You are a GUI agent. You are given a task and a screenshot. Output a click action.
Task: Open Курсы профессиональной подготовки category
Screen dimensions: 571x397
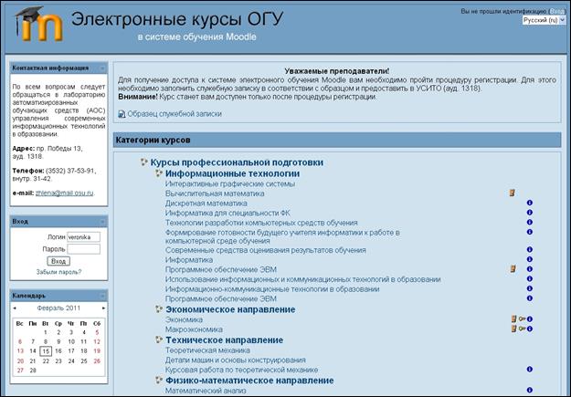coord(237,162)
